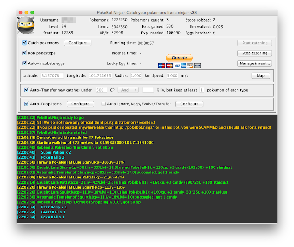This screenshot has width=294, height=247.
Task: Click log line 'Caught Lure Rattata'
Action: [x=123, y=182]
